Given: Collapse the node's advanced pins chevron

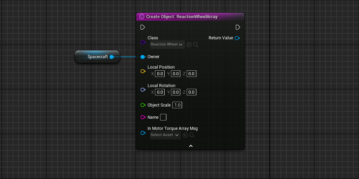Looking at the screenshot, I should tap(191, 146).
